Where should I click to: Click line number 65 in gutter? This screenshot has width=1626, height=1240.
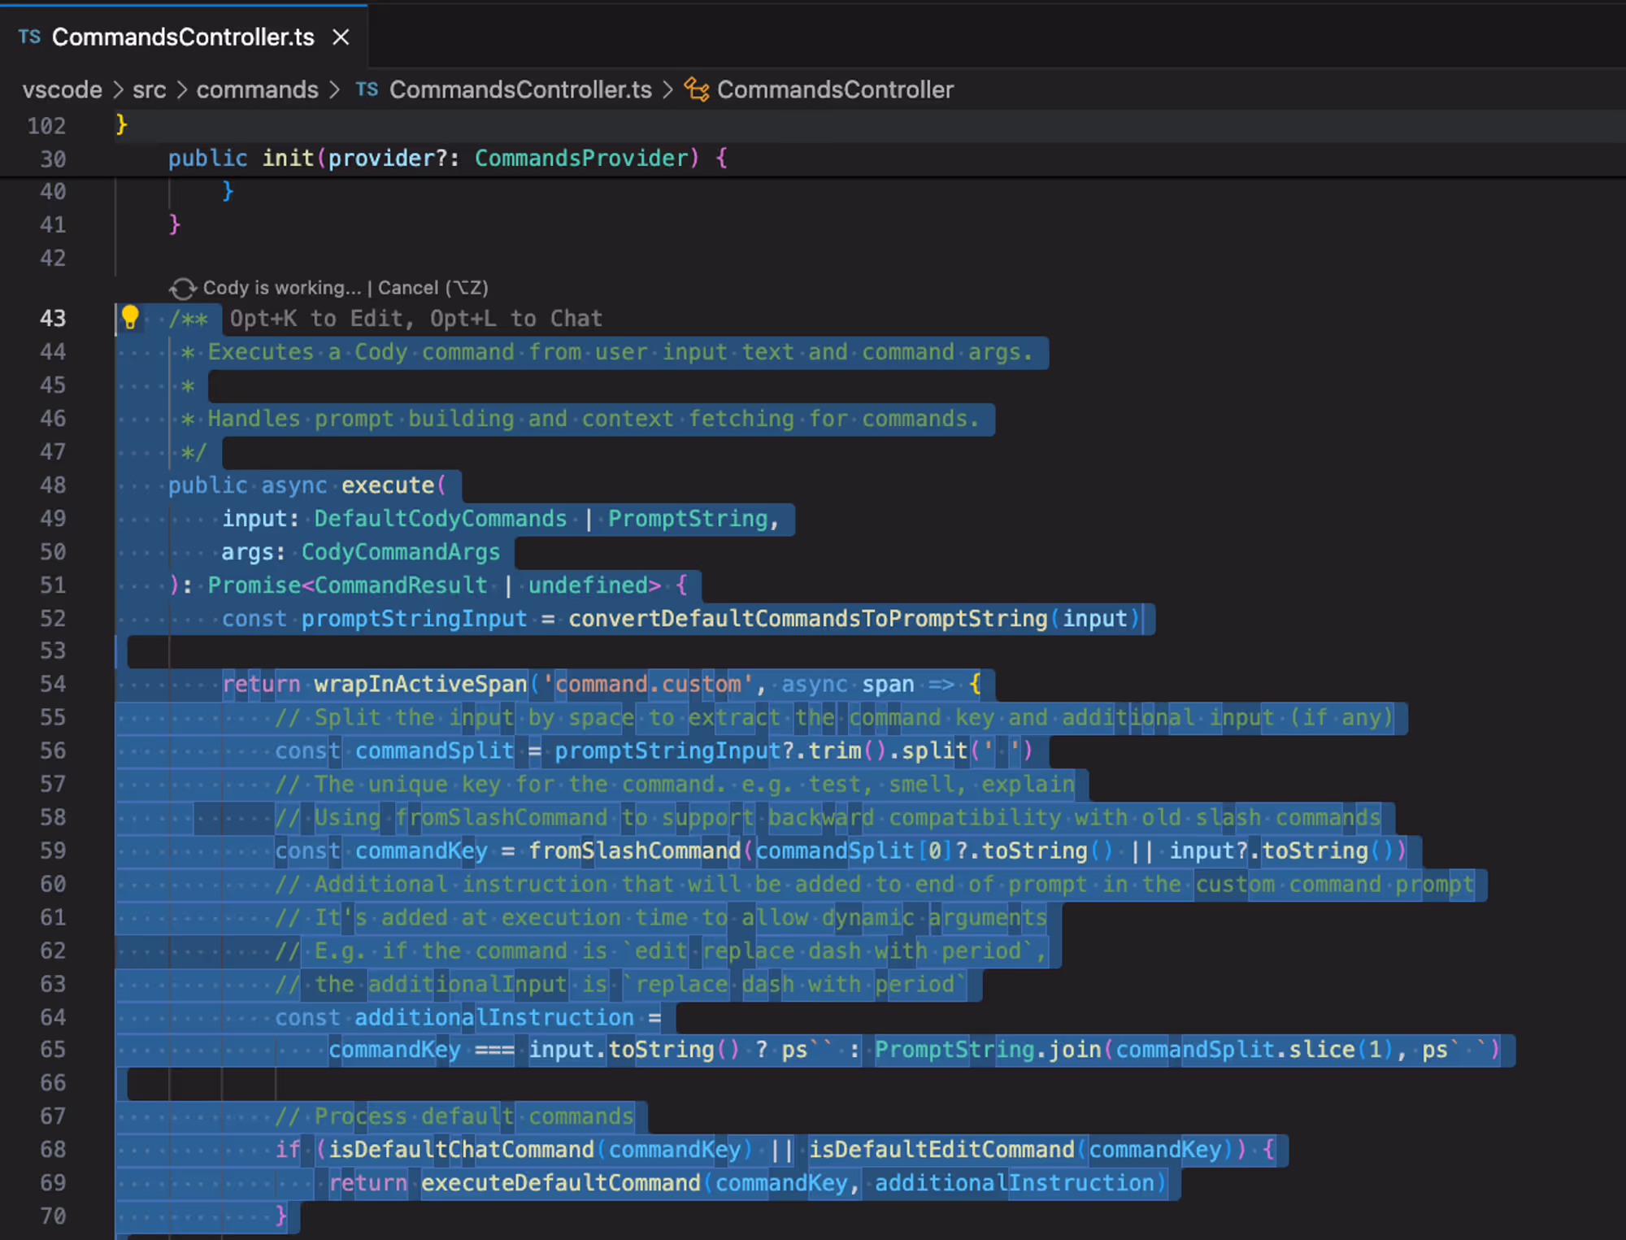click(53, 1050)
